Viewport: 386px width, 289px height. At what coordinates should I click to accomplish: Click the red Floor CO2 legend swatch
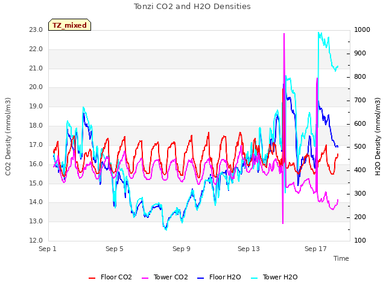[x=92, y=278]
